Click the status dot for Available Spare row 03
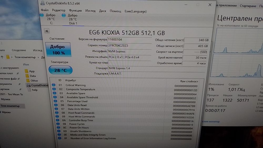The width and height of the screenshot is (263, 148). point(54,93)
